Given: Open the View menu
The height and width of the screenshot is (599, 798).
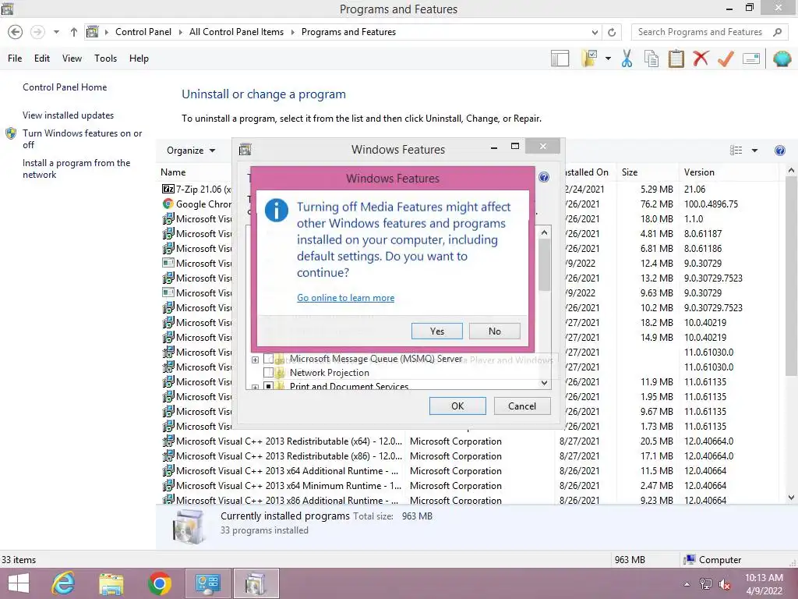Looking at the screenshot, I should (x=72, y=58).
